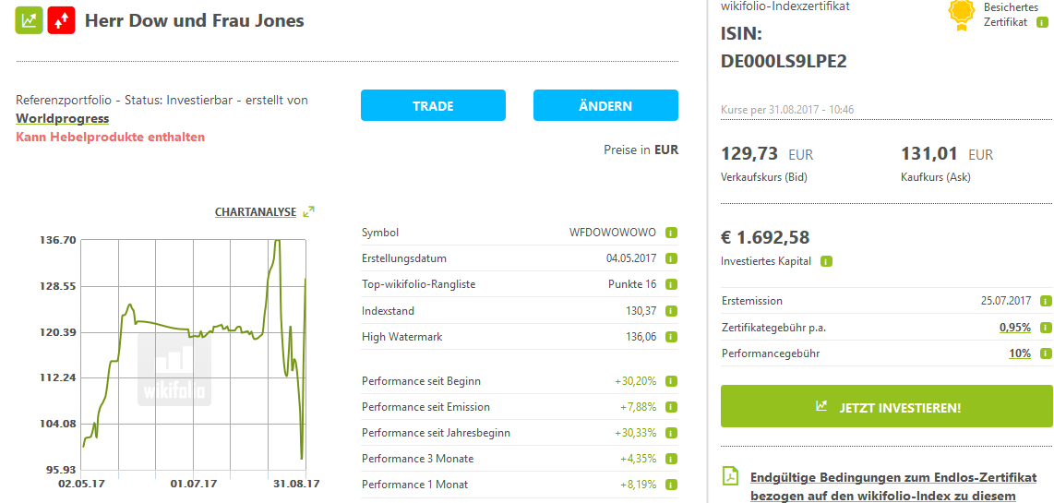This screenshot has width=1054, height=503.
Task: Click info icon next to Investiertes Kapital
Action: click(x=826, y=261)
